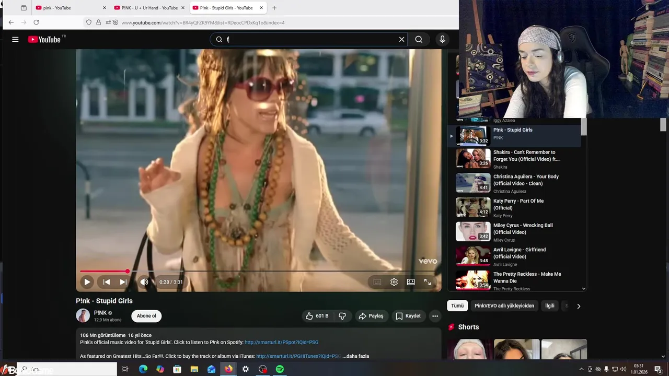Open the three-dot more actions menu
The height and width of the screenshot is (376, 669).
click(x=435, y=316)
